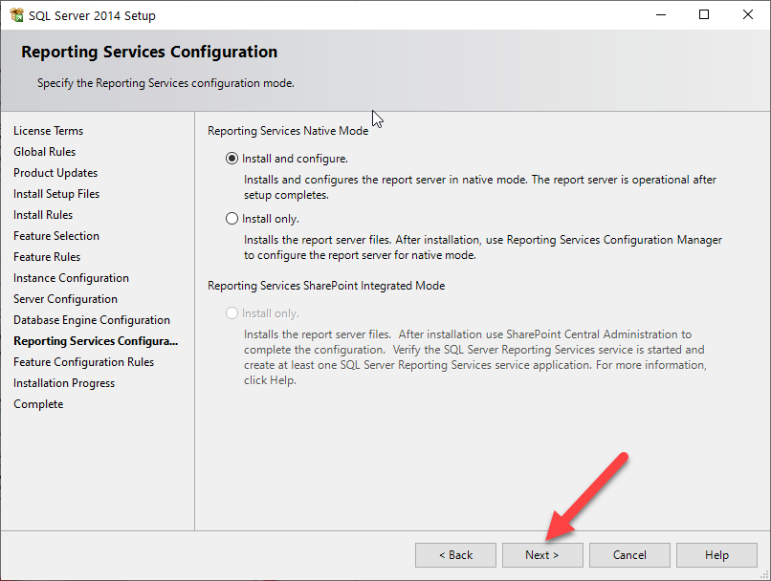Select Database Engine Configuration in step list

click(92, 320)
